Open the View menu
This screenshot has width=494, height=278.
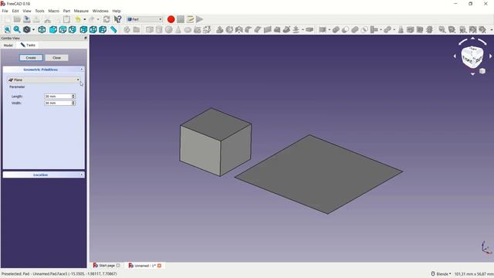[27, 11]
